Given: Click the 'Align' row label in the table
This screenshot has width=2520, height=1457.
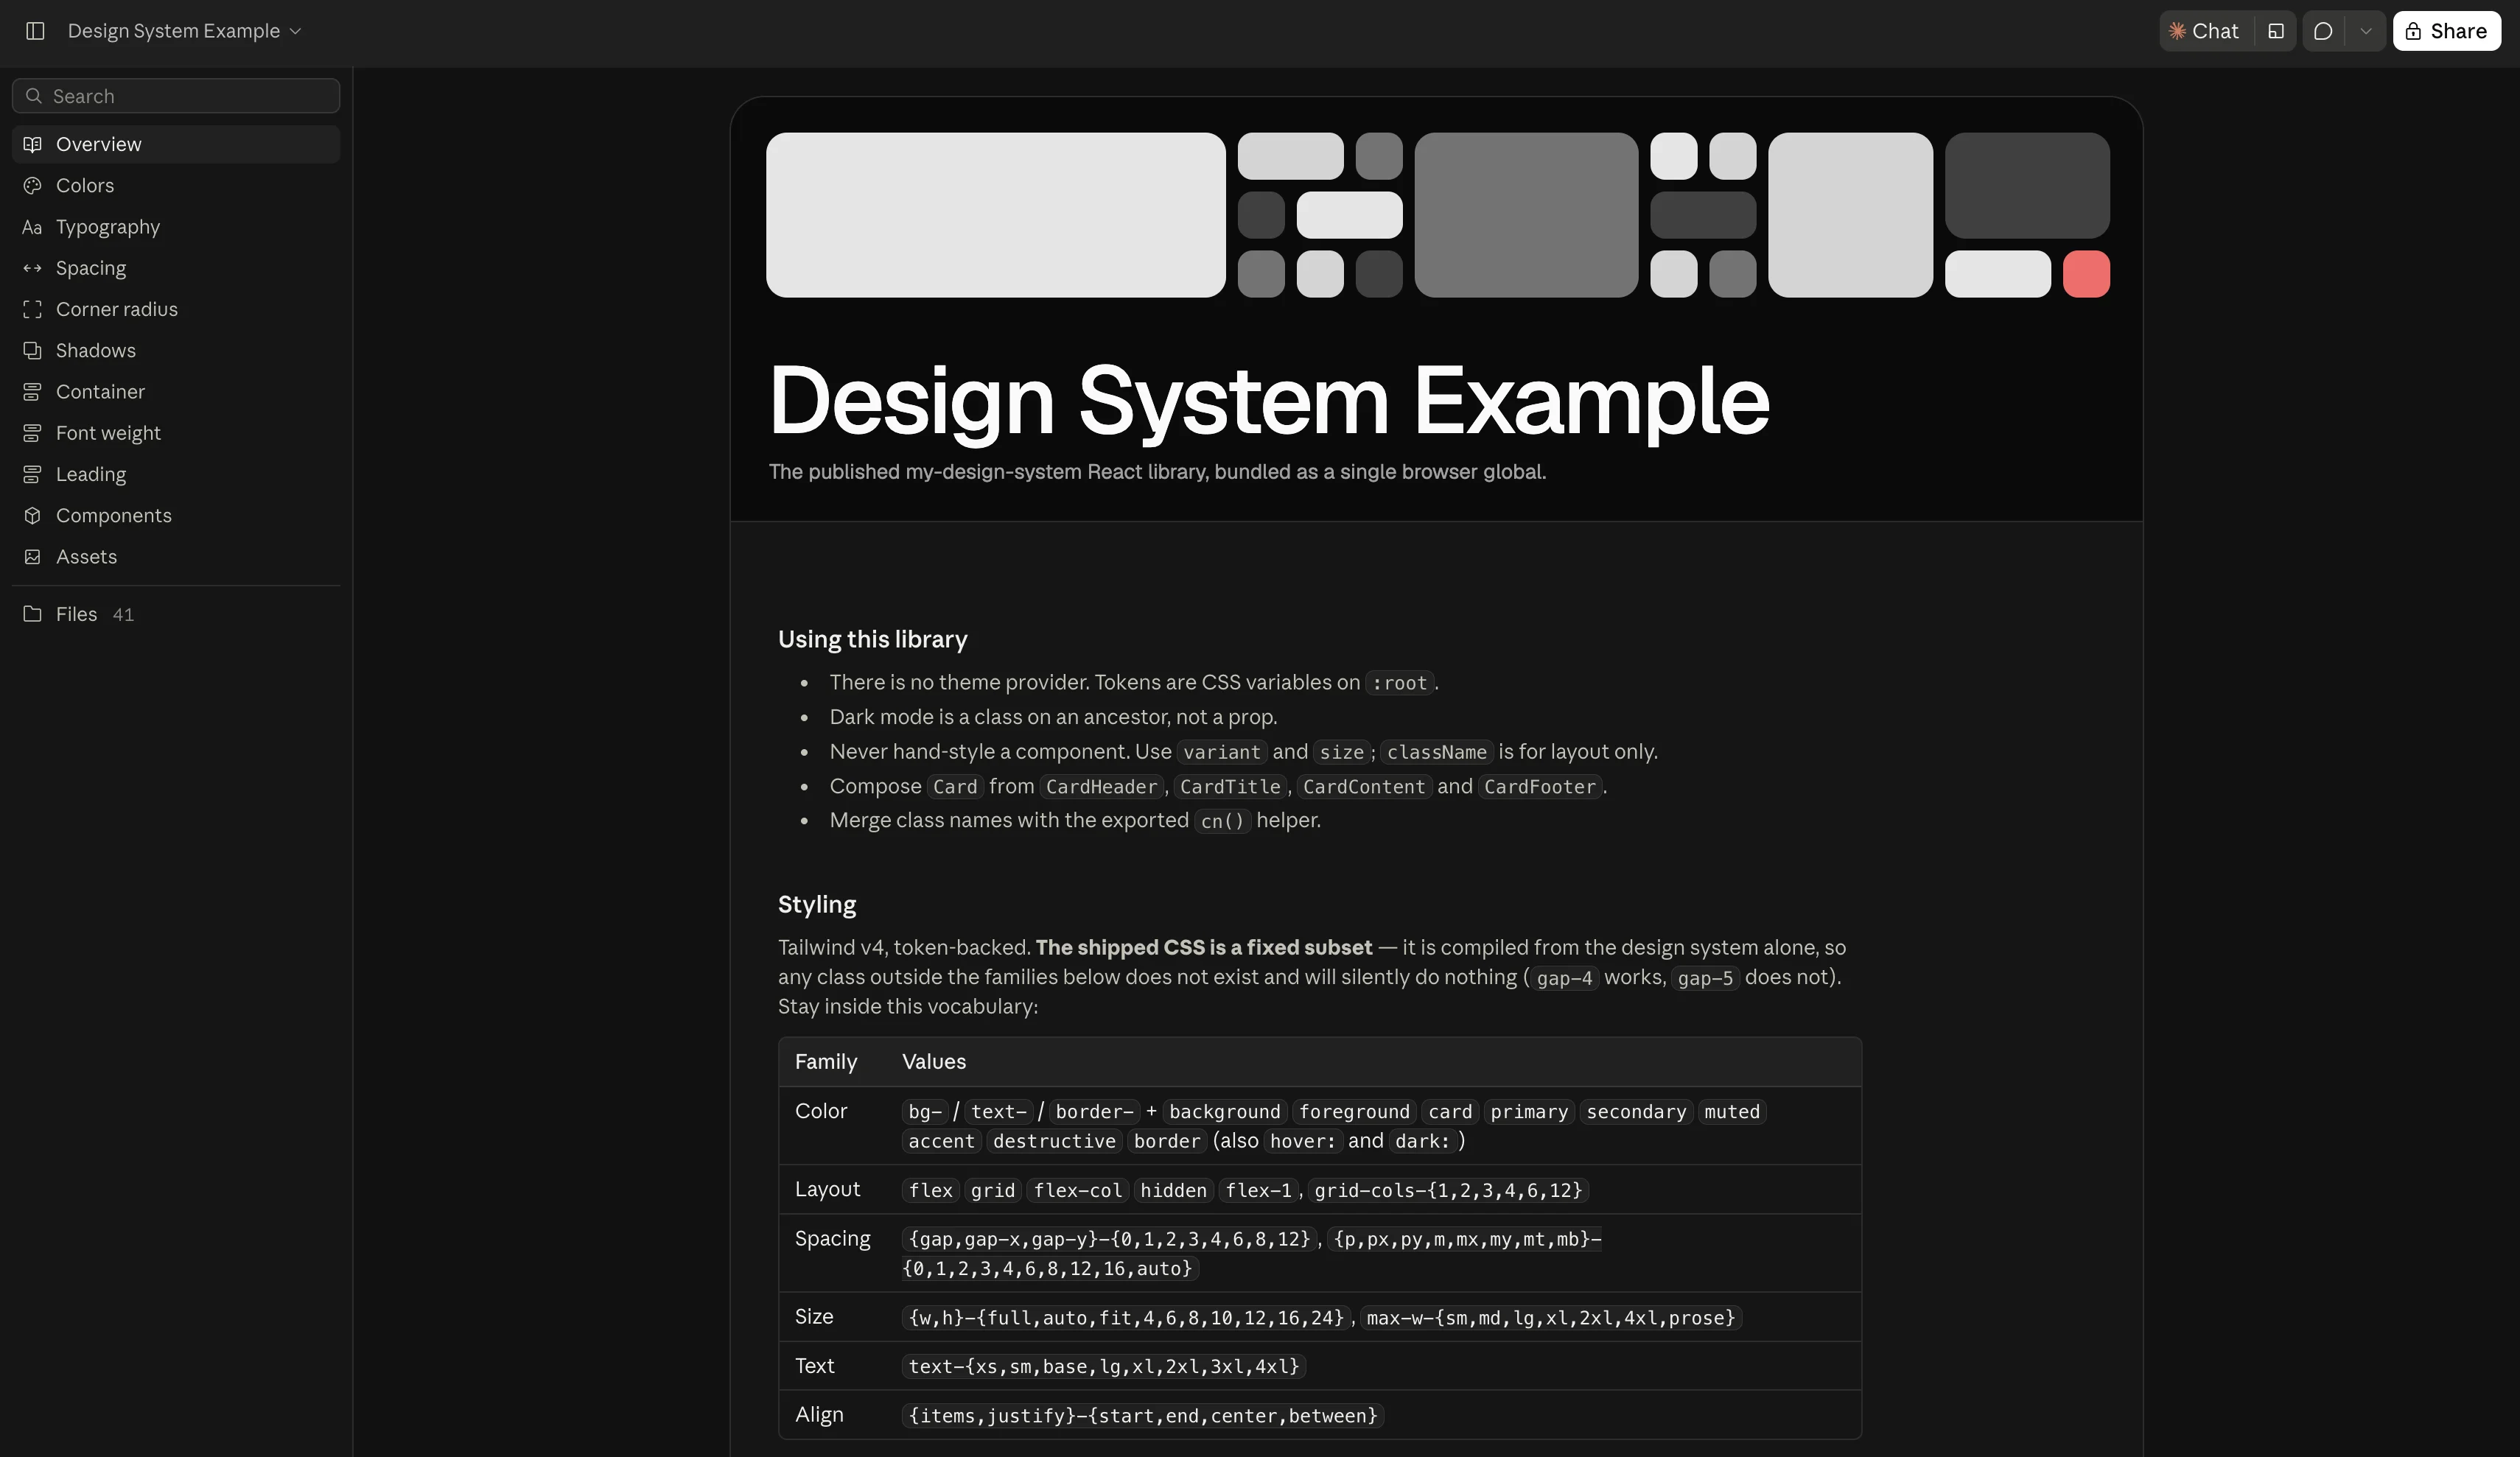Looking at the screenshot, I should [819, 1415].
